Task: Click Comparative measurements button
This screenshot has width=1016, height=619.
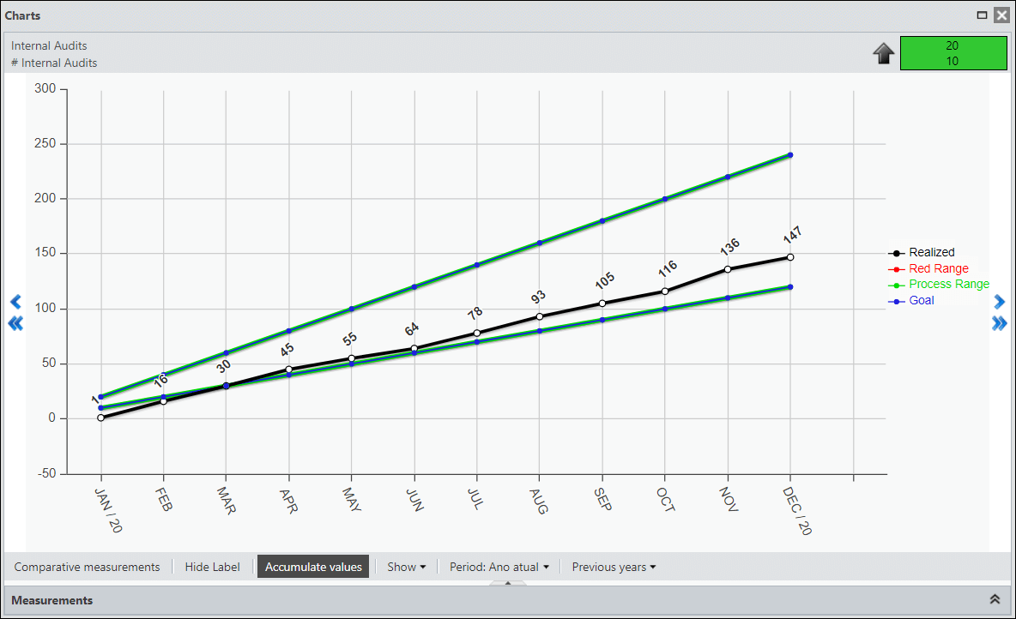Action: [87, 567]
